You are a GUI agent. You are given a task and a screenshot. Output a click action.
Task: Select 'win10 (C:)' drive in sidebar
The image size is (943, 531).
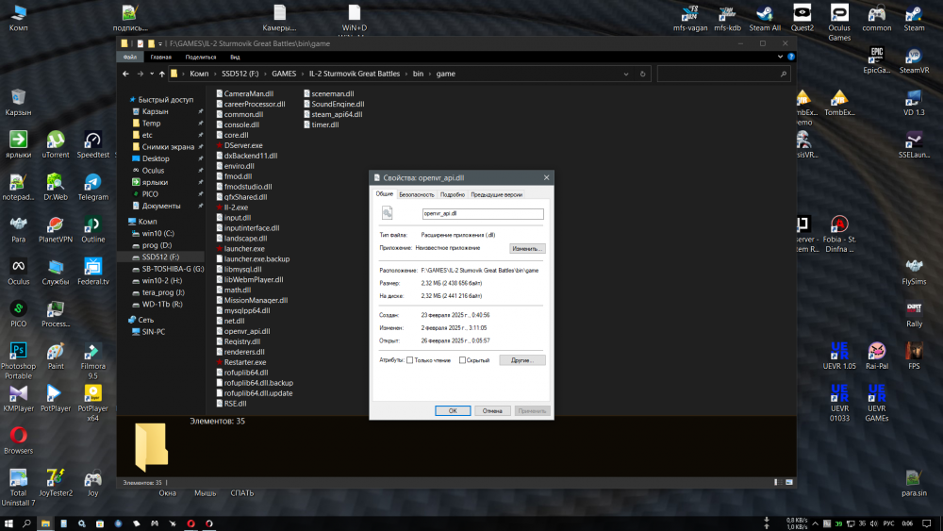pyautogui.click(x=157, y=232)
